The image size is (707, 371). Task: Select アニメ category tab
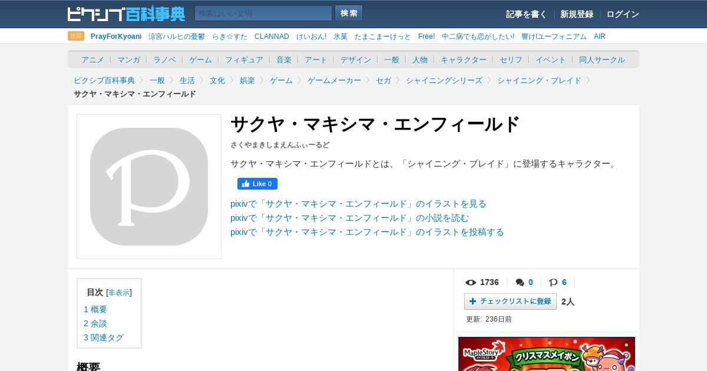[92, 59]
